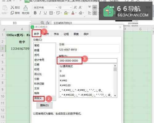Switch to the 图案 tab
Viewport: 154px width, 123px height.
76,34
